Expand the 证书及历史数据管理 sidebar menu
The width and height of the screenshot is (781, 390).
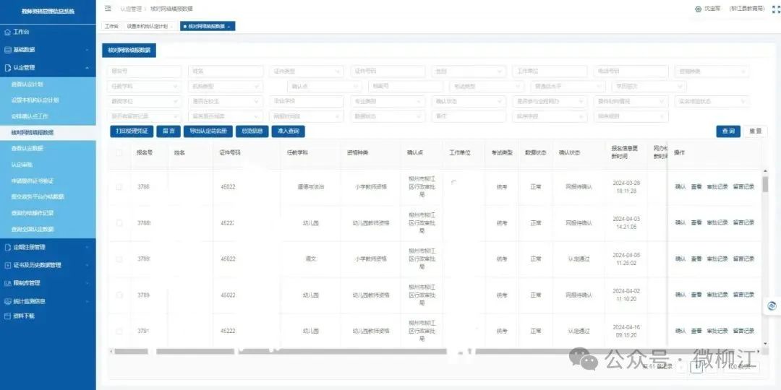pyautogui.click(x=48, y=265)
